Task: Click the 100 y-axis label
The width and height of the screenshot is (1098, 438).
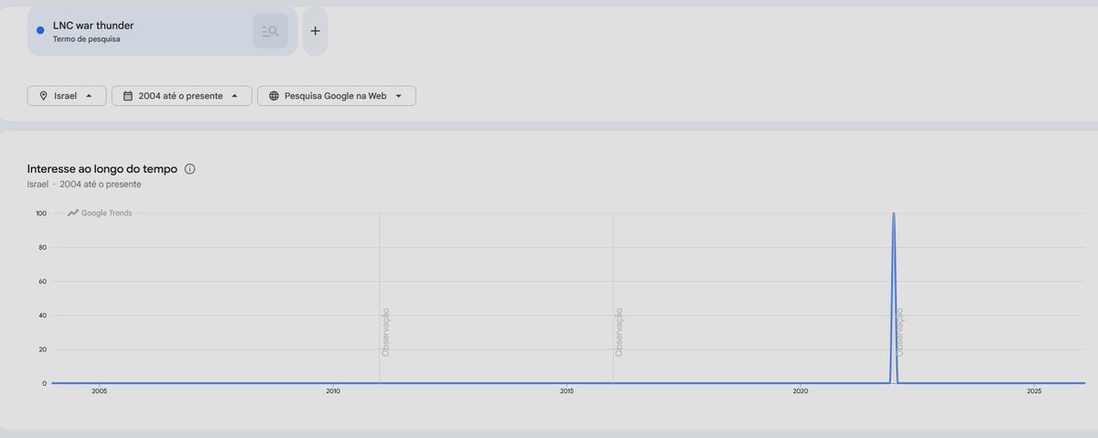Action: [x=41, y=213]
